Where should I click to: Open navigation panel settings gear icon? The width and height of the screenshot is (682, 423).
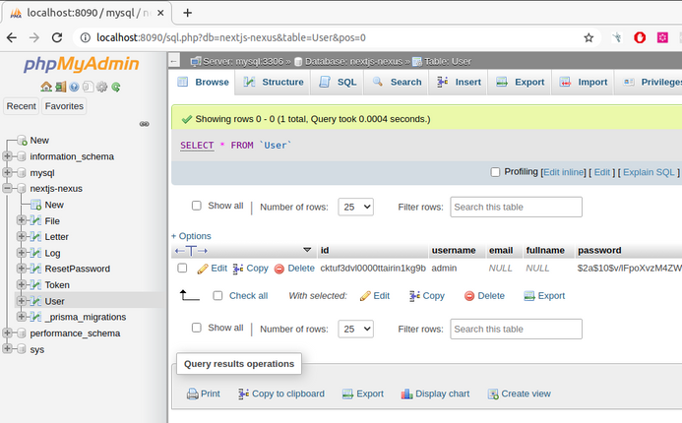(101, 87)
